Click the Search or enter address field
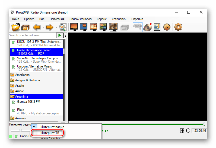Image resolution: width=216 pixels, height=148 pixels. tap(32, 35)
